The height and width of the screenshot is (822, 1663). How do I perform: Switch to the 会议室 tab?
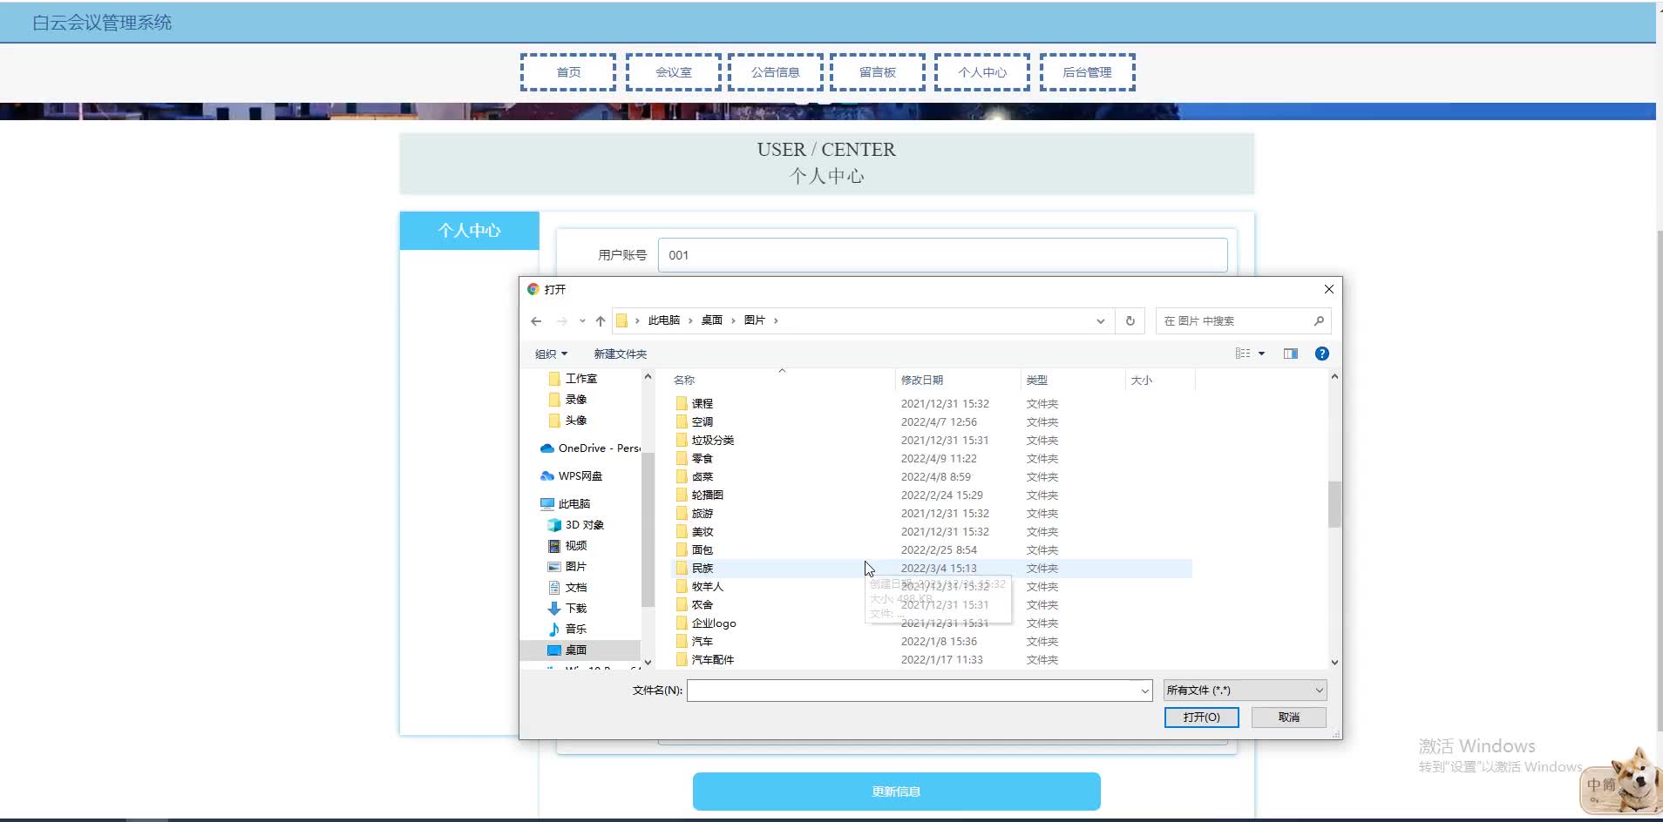click(x=673, y=71)
